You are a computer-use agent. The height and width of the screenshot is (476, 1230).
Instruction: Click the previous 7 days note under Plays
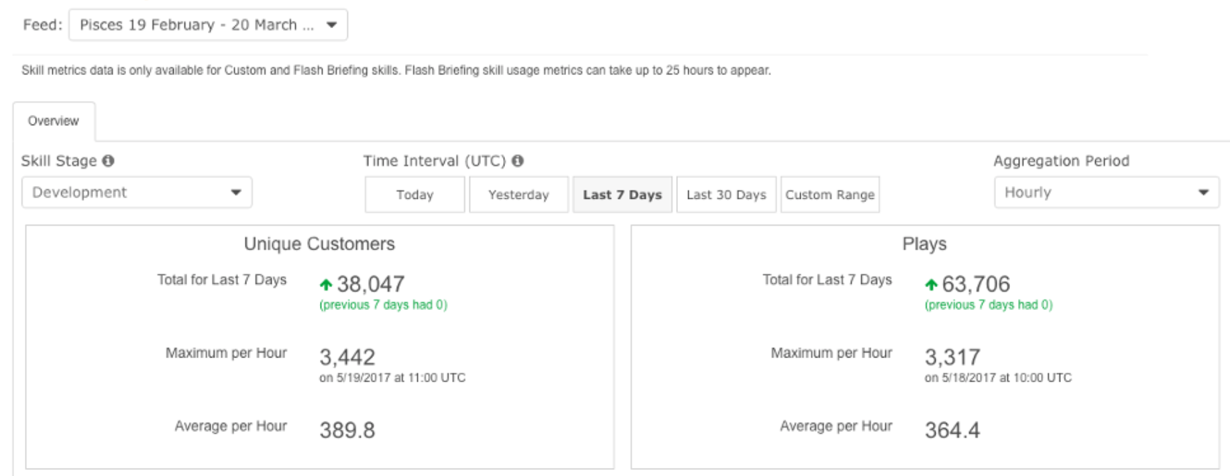(x=989, y=305)
